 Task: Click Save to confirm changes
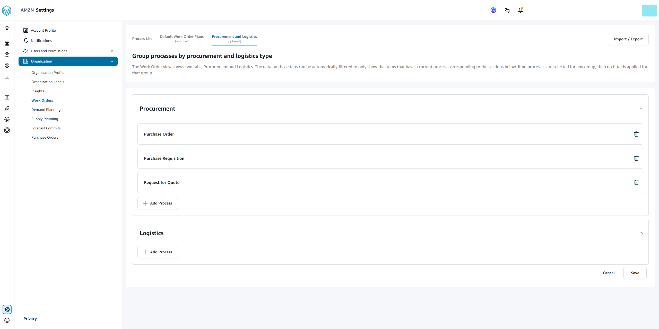[x=635, y=273]
